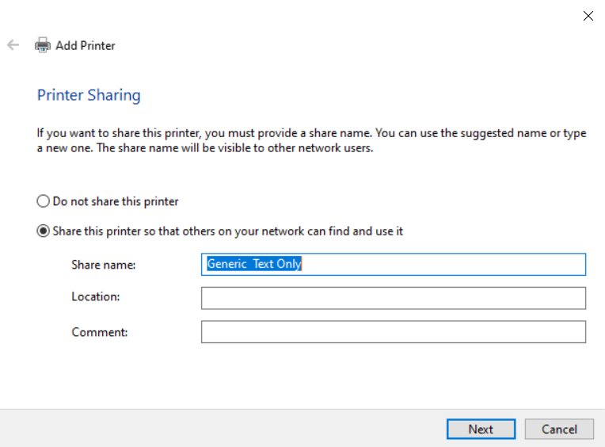This screenshot has width=605, height=447.
Task: Close the Add Printer dialog window
Action: (x=588, y=16)
